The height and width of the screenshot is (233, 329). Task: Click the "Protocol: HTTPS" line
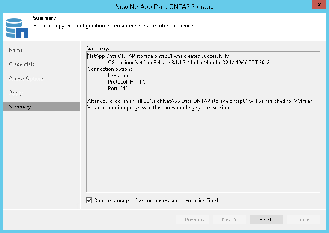click(x=127, y=82)
